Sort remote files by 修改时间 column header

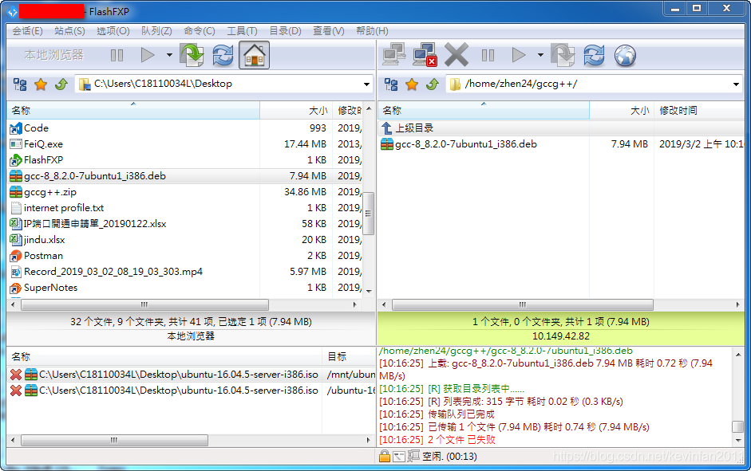coord(699,111)
